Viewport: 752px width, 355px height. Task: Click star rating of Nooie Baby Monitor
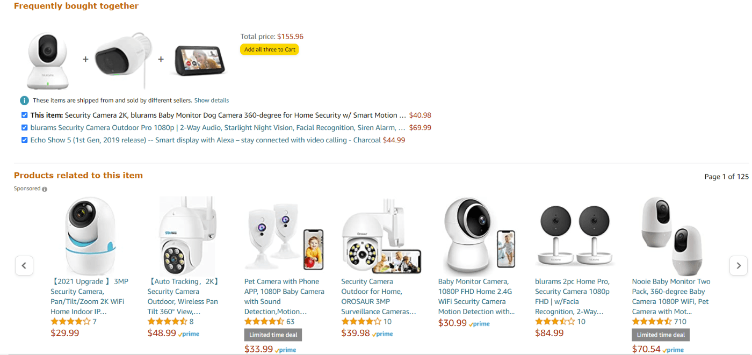click(652, 322)
